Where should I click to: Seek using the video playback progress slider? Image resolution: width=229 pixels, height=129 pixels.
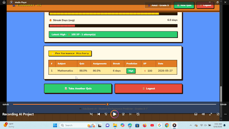click(x=115, y=104)
